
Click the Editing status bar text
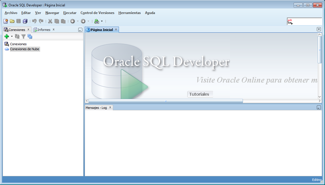(317, 180)
